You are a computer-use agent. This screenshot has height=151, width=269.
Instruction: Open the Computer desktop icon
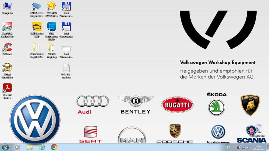click(x=7, y=8)
